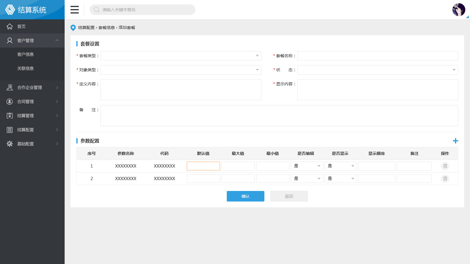Click the hamburger menu icon
470x264 pixels.
75,10
